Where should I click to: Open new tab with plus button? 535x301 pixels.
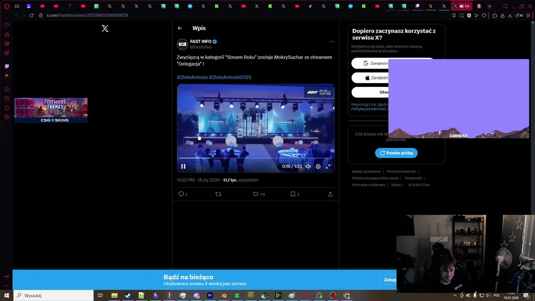point(489,6)
